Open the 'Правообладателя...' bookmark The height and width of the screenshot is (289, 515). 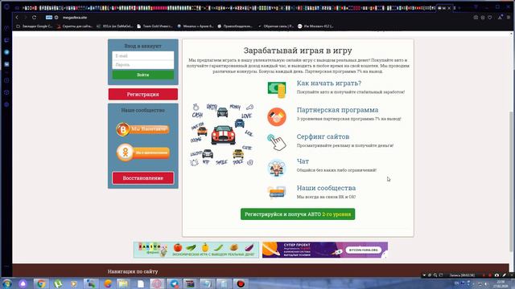point(235,26)
